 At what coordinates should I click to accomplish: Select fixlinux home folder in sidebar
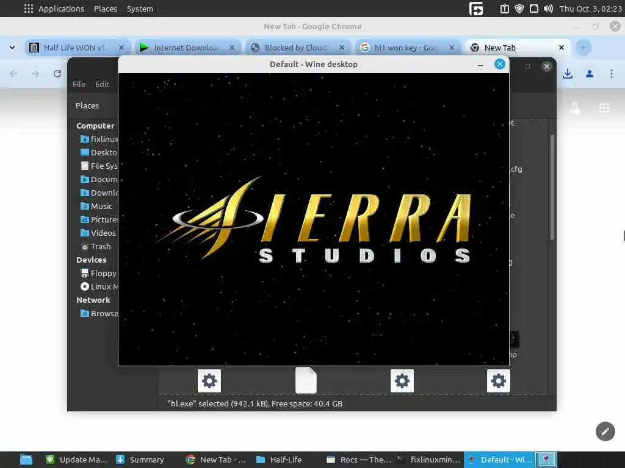pos(99,139)
